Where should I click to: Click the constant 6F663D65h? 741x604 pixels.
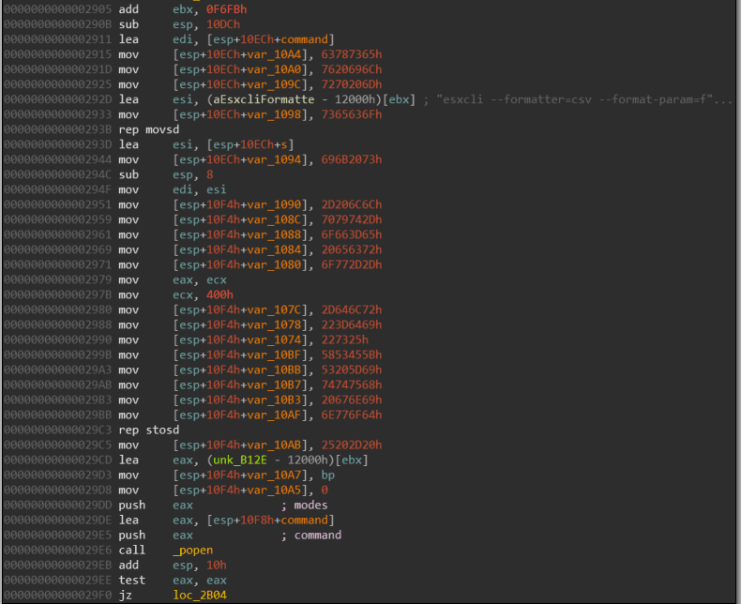point(352,234)
